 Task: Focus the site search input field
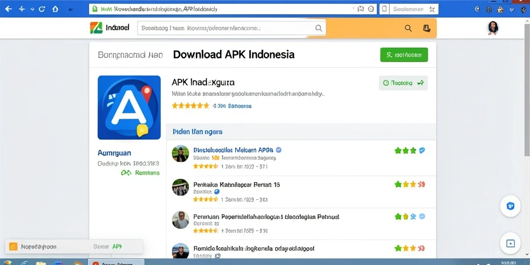coord(231,28)
